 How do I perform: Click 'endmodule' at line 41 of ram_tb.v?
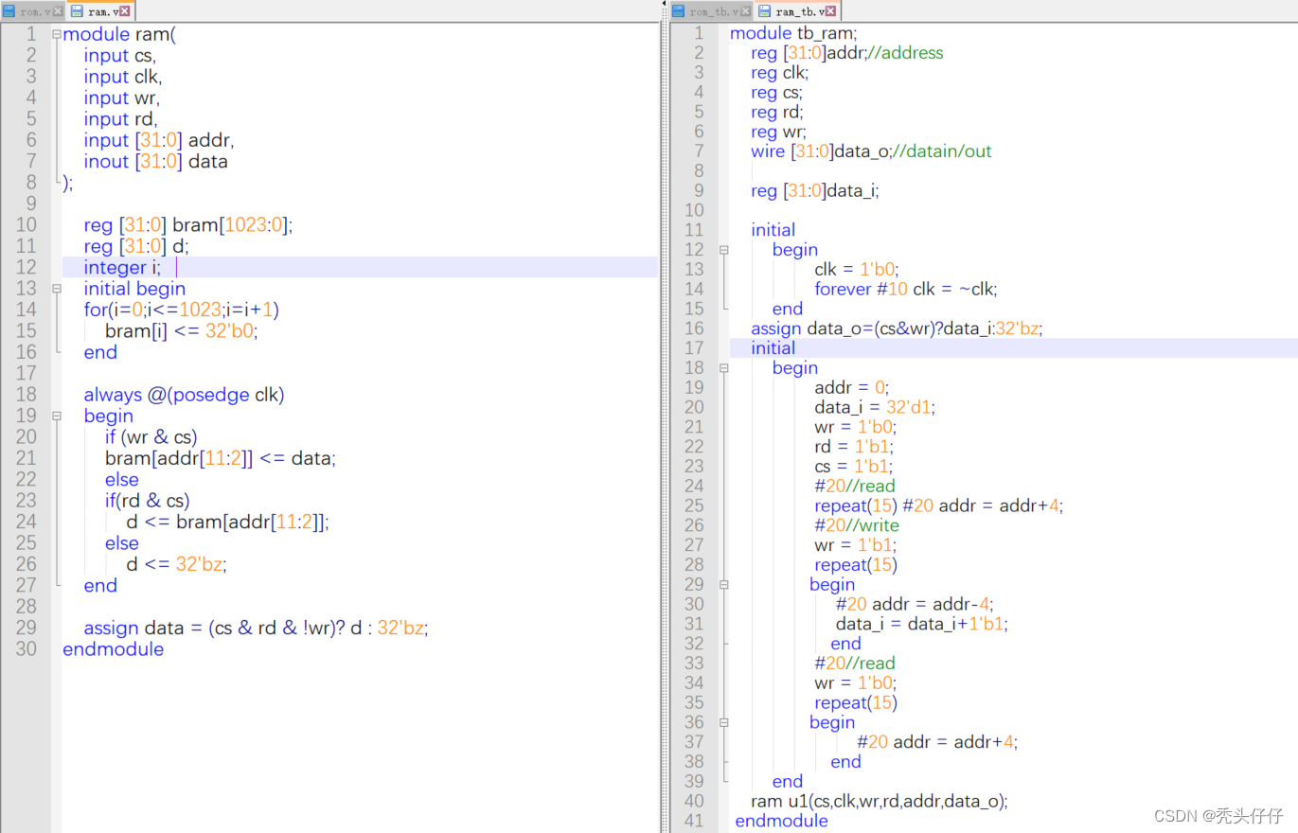coord(781,821)
